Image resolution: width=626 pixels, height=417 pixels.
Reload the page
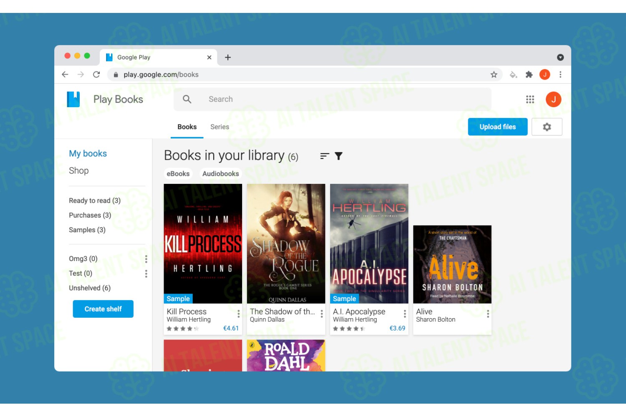pyautogui.click(x=96, y=75)
